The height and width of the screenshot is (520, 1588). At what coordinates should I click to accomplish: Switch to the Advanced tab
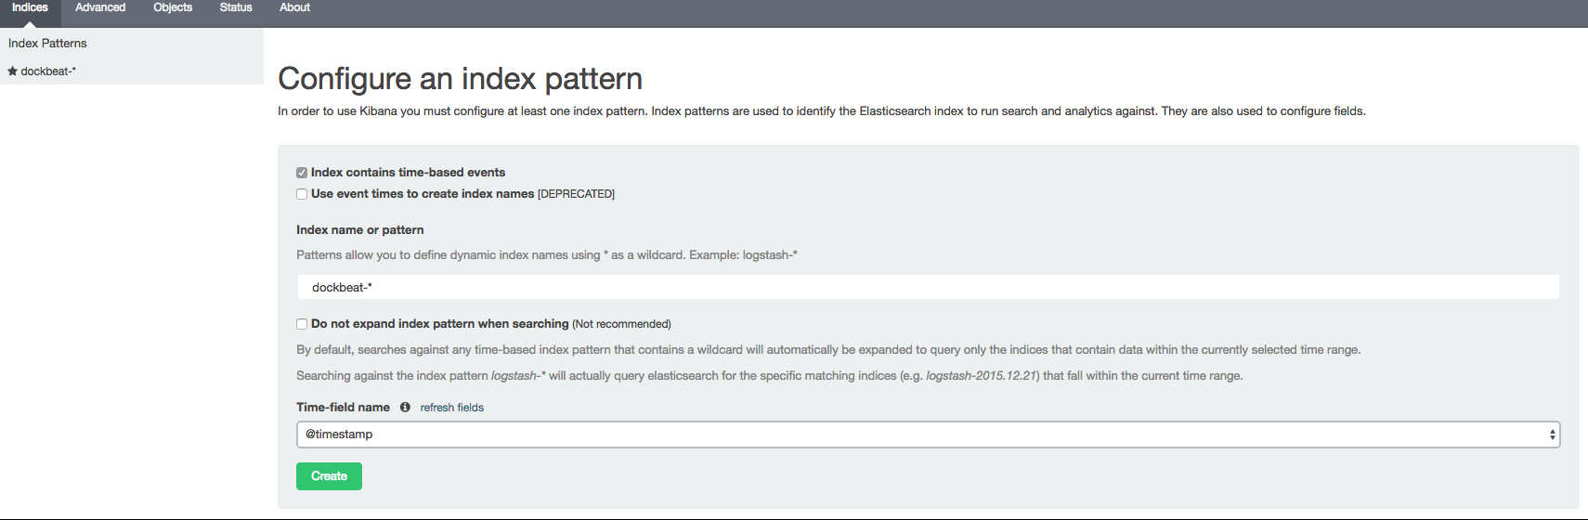[100, 7]
